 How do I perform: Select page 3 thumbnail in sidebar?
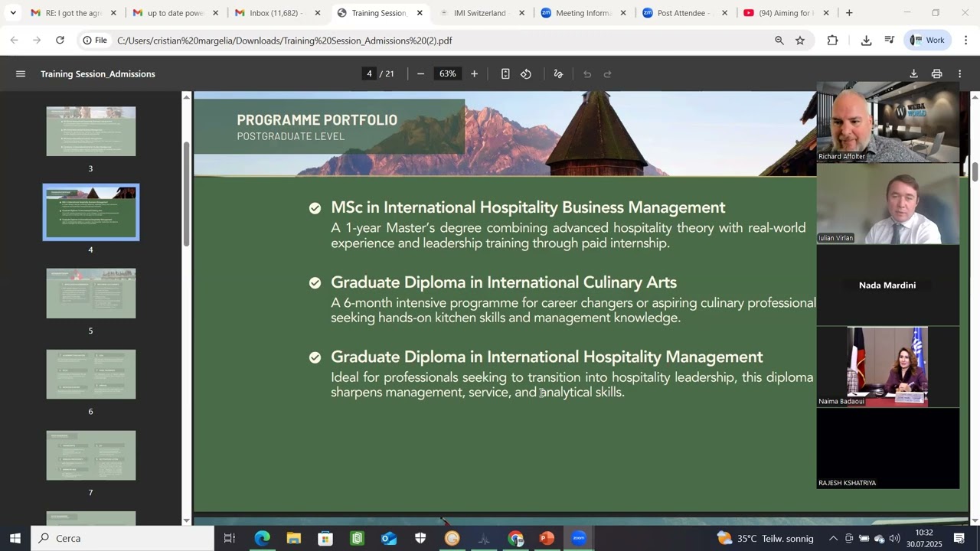(x=91, y=132)
